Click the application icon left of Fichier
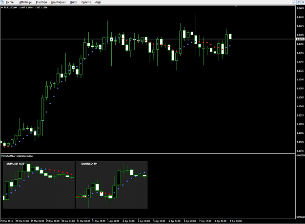The image size is (305, 224). 2,2
